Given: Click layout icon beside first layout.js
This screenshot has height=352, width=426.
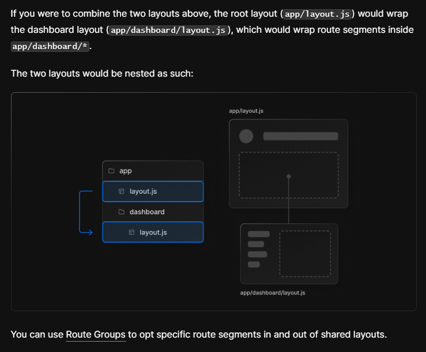Looking at the screenshot, I should (122, 191).
